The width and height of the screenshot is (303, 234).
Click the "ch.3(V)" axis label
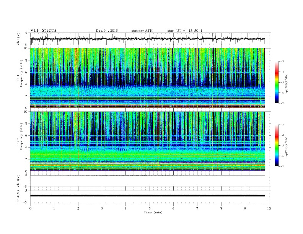click(18, 181)
